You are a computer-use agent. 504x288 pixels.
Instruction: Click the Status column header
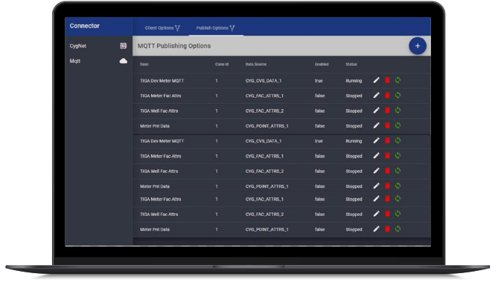[351, 65]
